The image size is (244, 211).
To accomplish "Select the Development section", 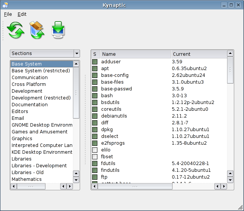I will 42,91.
